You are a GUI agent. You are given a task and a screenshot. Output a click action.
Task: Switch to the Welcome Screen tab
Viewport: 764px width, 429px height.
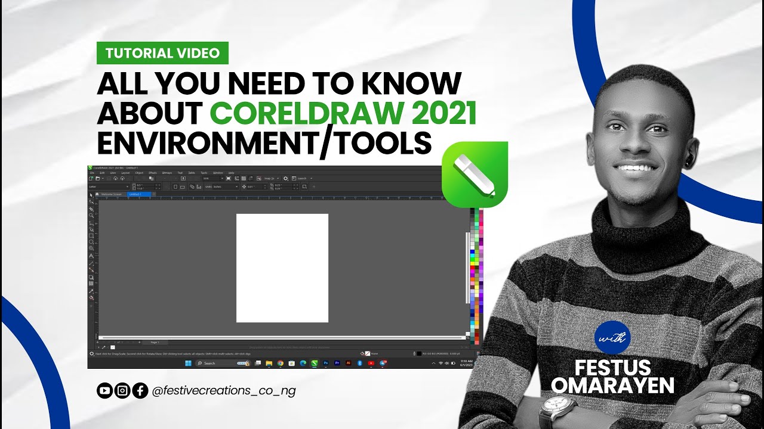pos(112,194)
